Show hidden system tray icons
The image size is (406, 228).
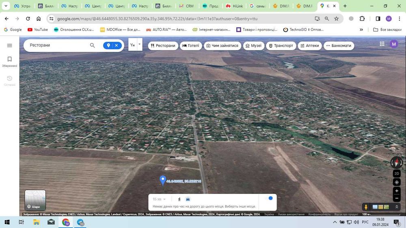[x=335, y=222]
